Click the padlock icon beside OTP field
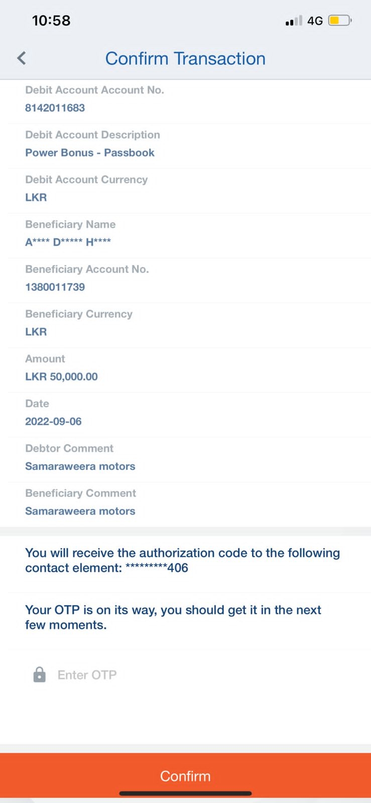Screen dimensions: 371x803 40,675
